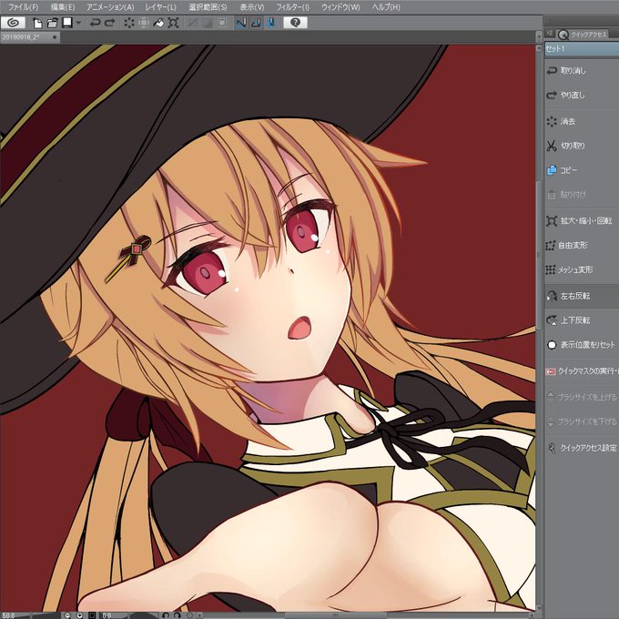Open the レイヤー(L) menu
The height and width of the screenshot is (619, 619).
click(x=161, y=7)
